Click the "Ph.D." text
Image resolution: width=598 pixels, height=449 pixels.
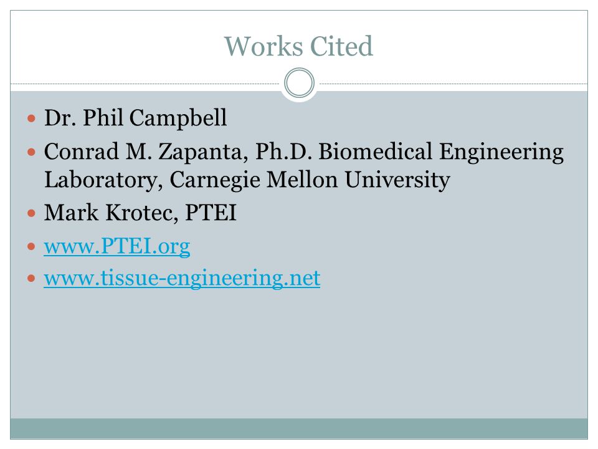point(284,151)
